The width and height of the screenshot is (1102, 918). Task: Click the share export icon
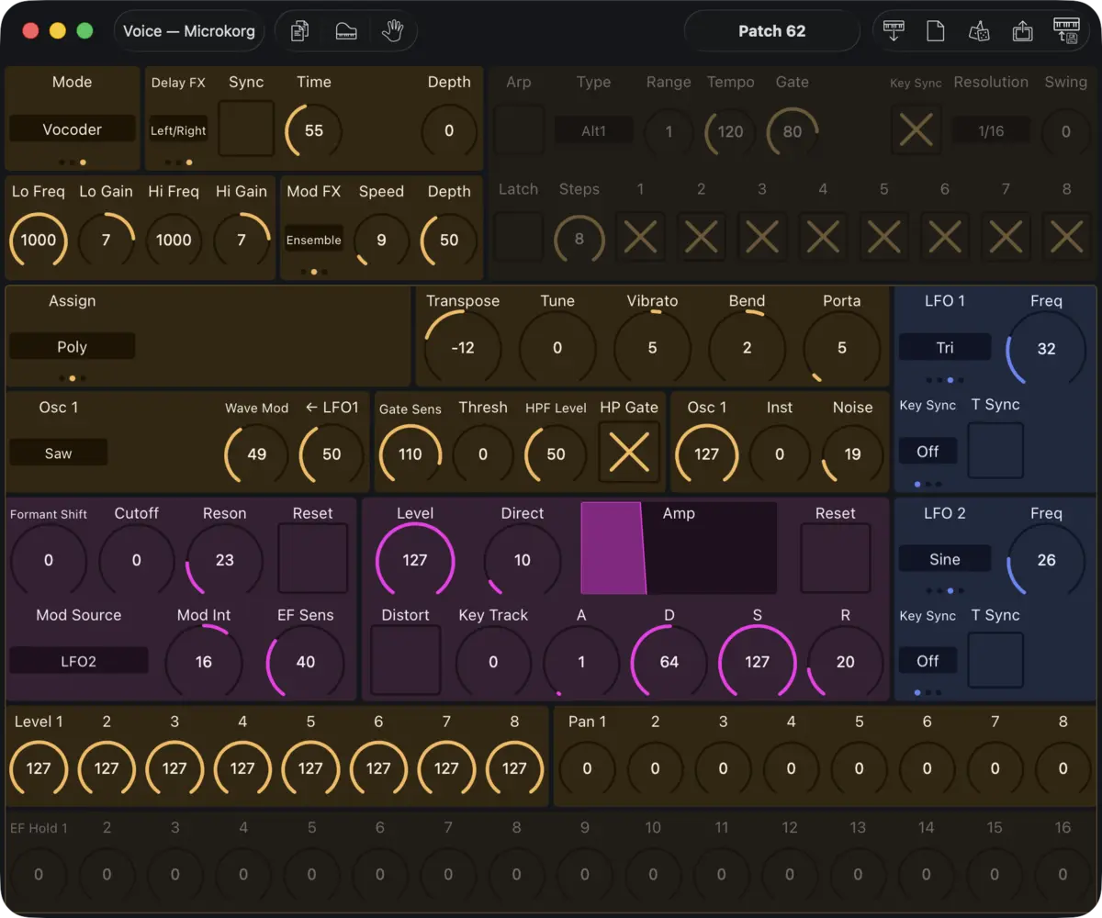1022,31
